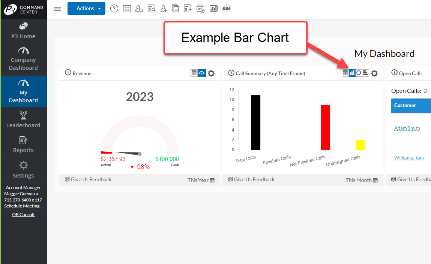Click the customer search icon
Image resolution: width=431 pixels, height=264 pixels.
139,8
